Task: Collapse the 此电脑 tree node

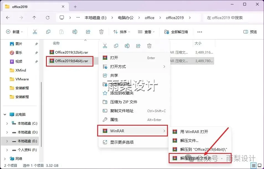Action: point(5,115)
